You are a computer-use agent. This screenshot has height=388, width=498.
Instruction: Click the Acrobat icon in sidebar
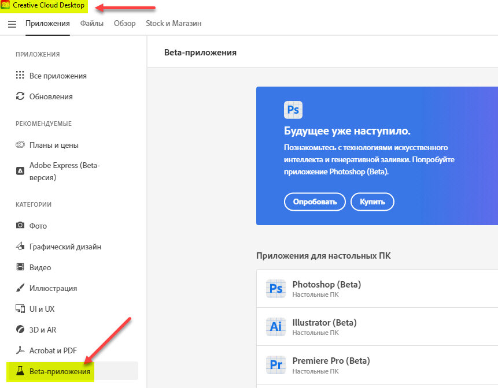point(20,350)
